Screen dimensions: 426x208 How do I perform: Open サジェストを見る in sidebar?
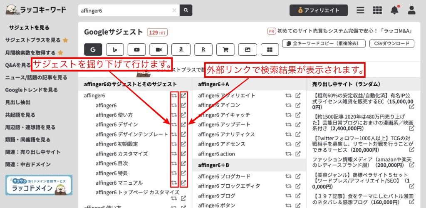click(29, 28)
